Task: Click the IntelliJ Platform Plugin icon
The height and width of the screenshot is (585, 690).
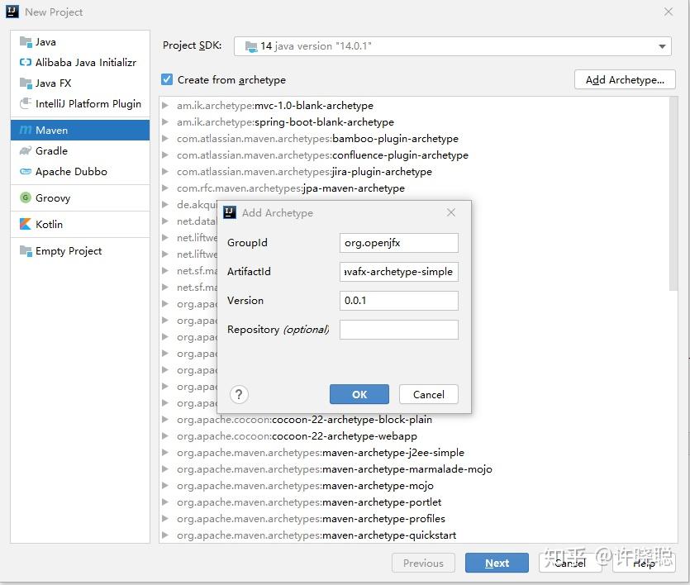Action: (26, 103)
